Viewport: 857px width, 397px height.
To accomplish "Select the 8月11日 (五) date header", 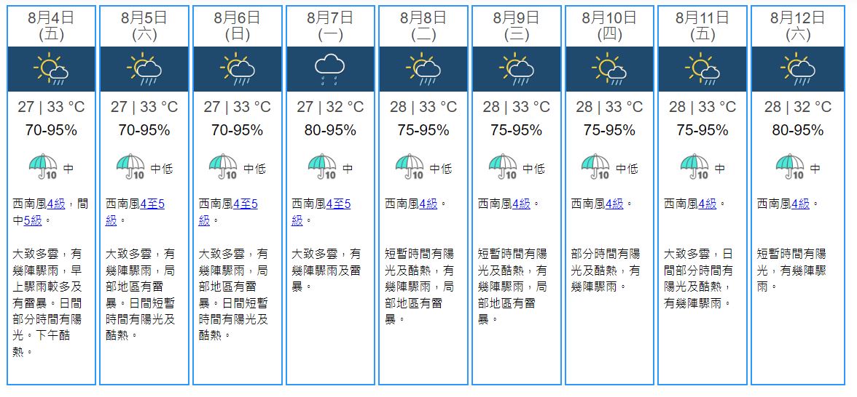I will [x=702, y=25].
